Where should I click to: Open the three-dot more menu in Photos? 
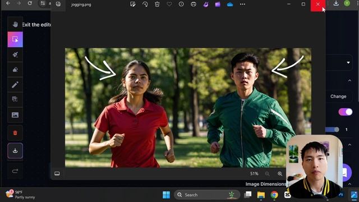[x=242, y=4]
